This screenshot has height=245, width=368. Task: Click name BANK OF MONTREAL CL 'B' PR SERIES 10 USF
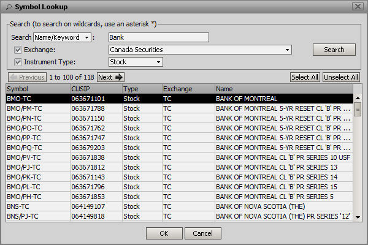tap(283, 157)
